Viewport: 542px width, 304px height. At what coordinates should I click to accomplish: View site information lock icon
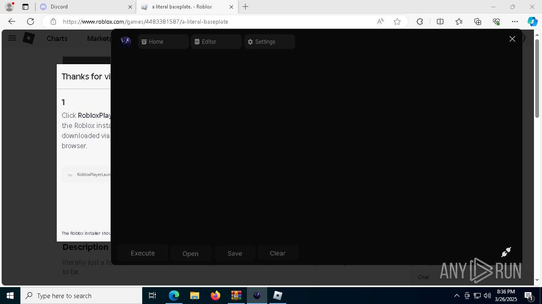coord(53,22)
